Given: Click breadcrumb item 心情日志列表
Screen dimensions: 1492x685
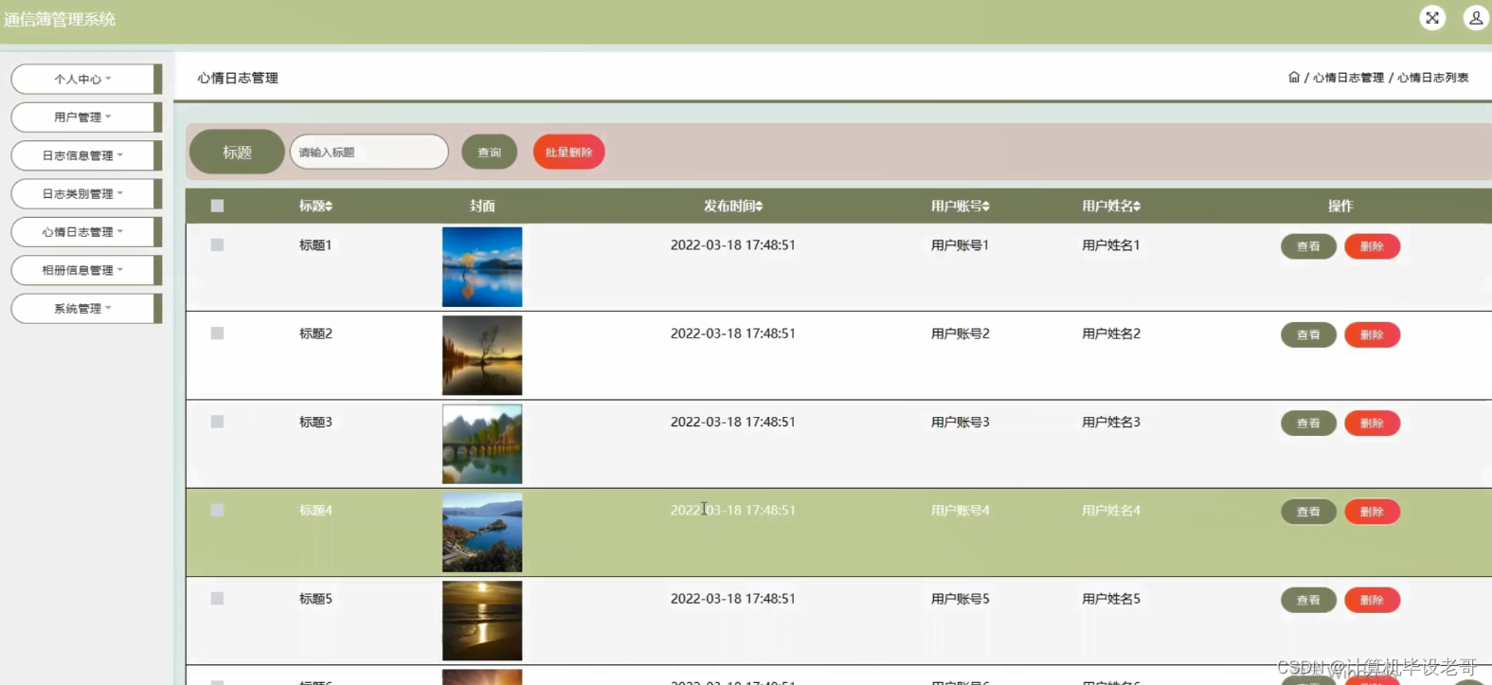Looking at the screenshot, I should click(1432, 78).
